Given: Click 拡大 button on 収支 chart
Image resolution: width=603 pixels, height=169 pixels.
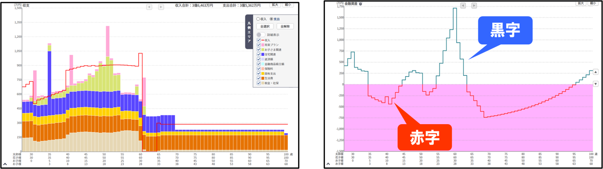Looking at the screenshot, I should [275, 5].
